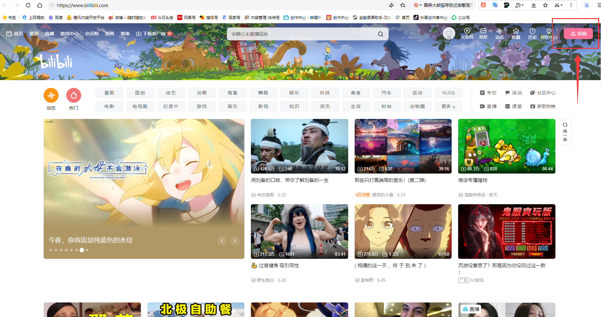601x317 pixels.
Task: Open 公众号 bookmark
Action: click(460, 17)
